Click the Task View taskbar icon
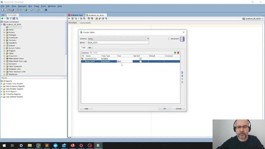This screenshot has height=149, width=265. click(12, 145)
